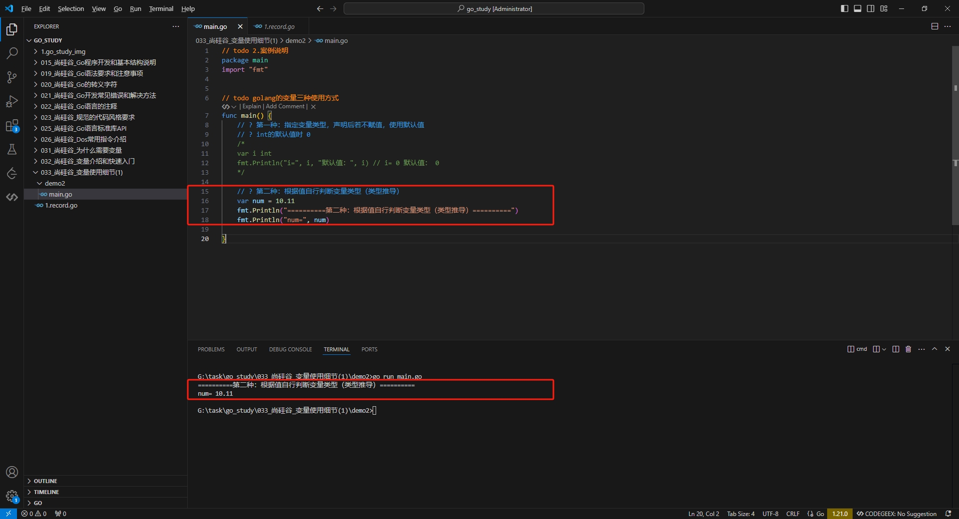Click the command center search field
Viewport: 959px width, 519px height.
pyautogui.click(x=493, y=8)
